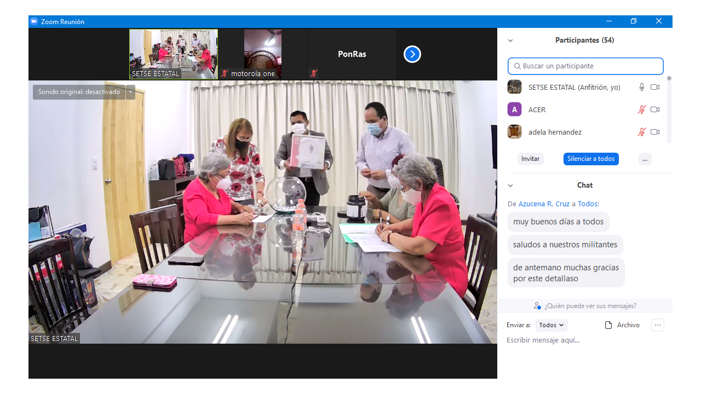The image size is (701, 394).
Task: Click the message 'de antemano muchas gracias'
Action: (x=566, y=273)
